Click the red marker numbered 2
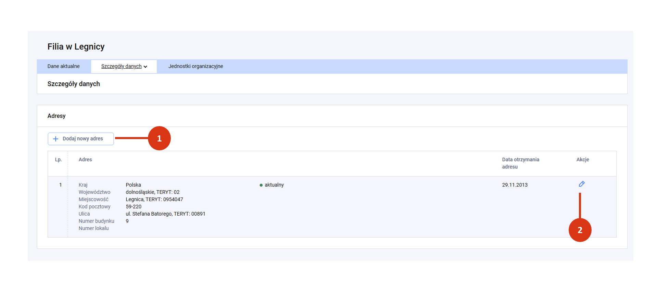657x297 pixels. 580,230
